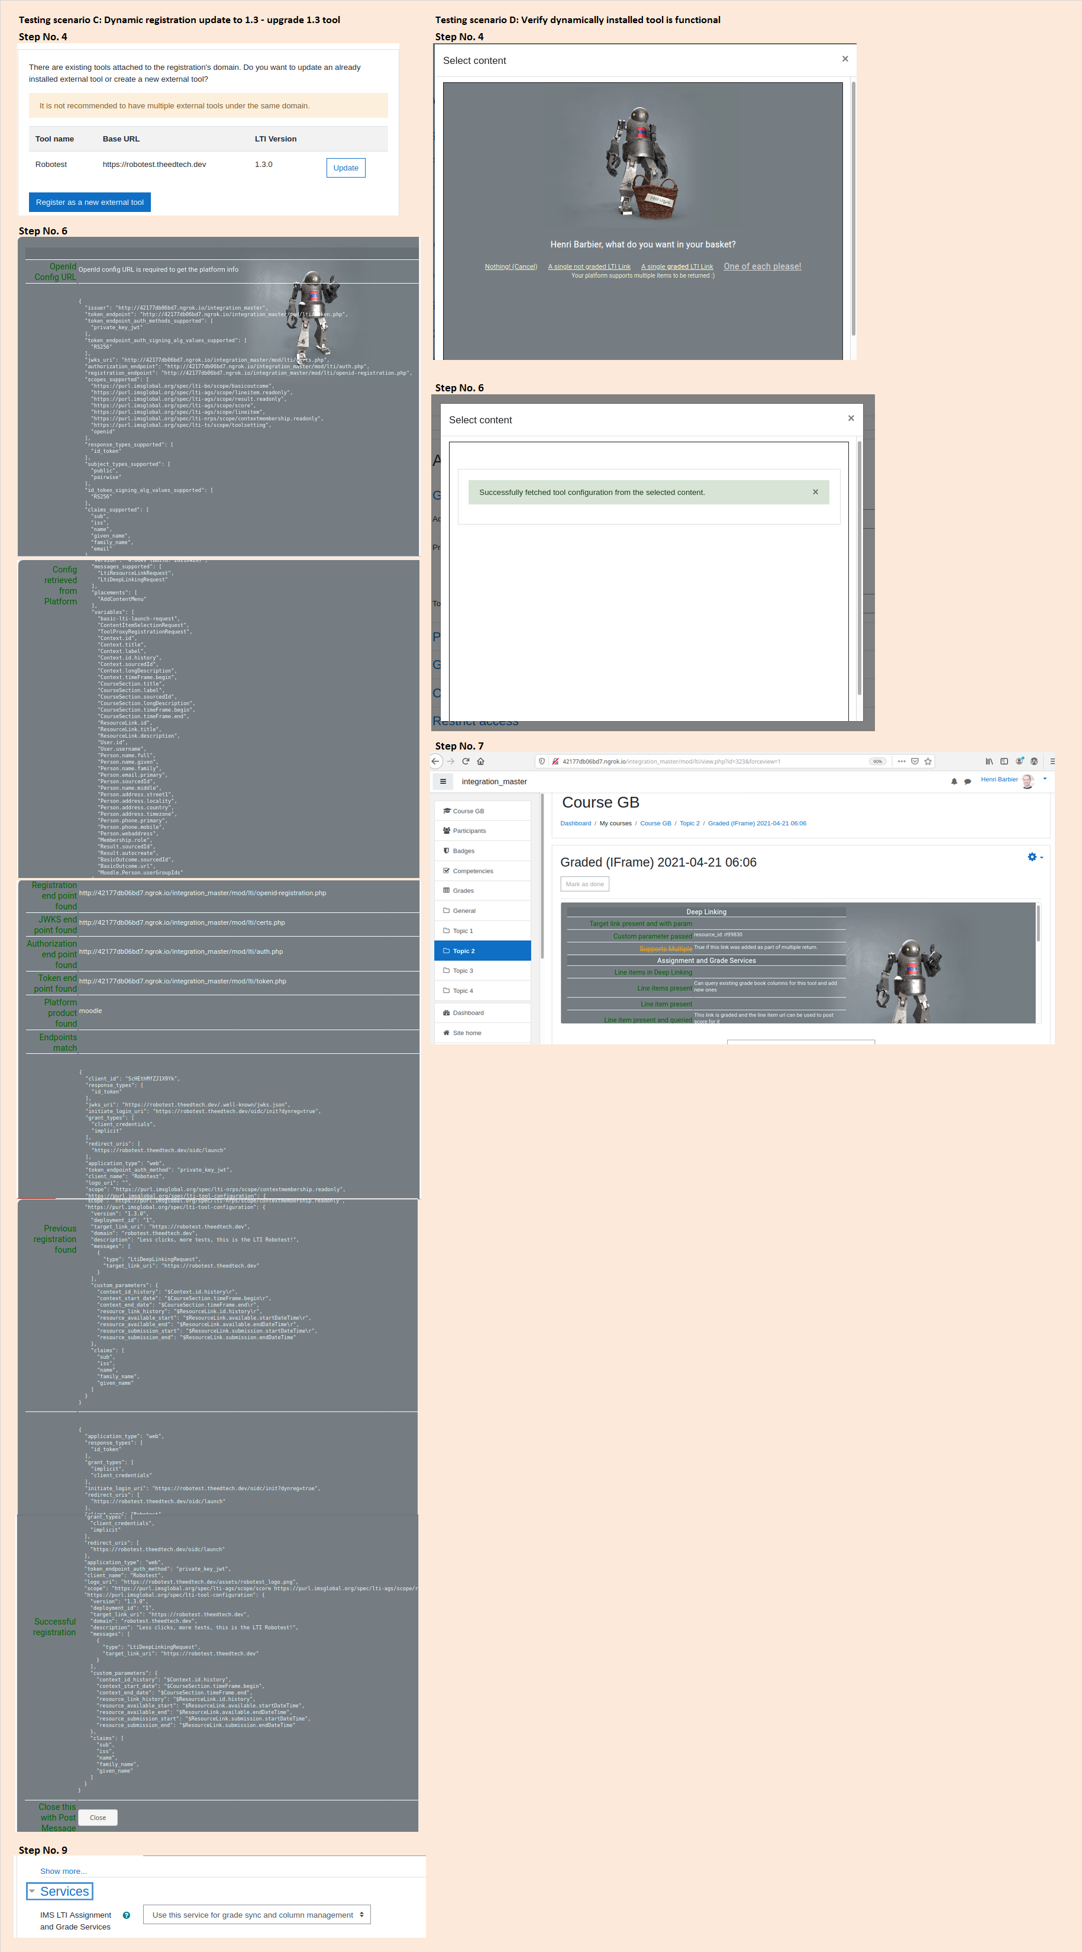
Task: Click the Step 4 dialog scrollbar
Action: pos(853,208)
